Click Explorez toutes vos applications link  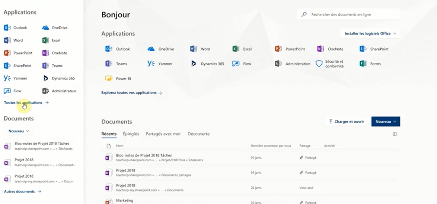(131, 93)
